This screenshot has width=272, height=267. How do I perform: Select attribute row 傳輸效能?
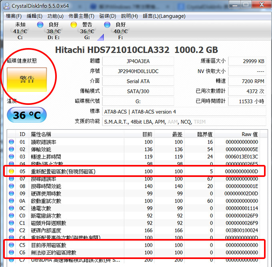(134, 149)
